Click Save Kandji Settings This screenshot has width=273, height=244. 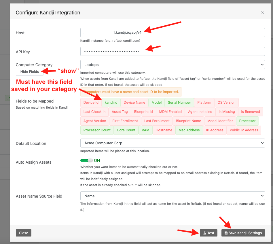(243, 233)
